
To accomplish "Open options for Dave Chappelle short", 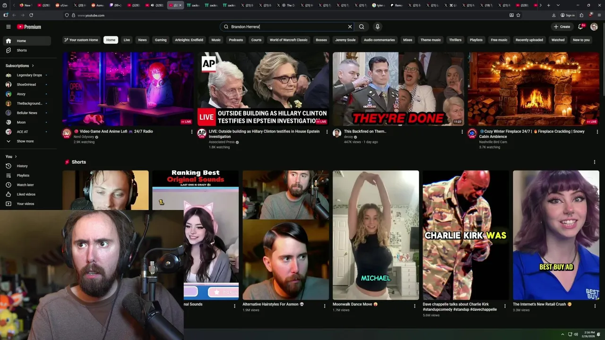I will [505, 306].
